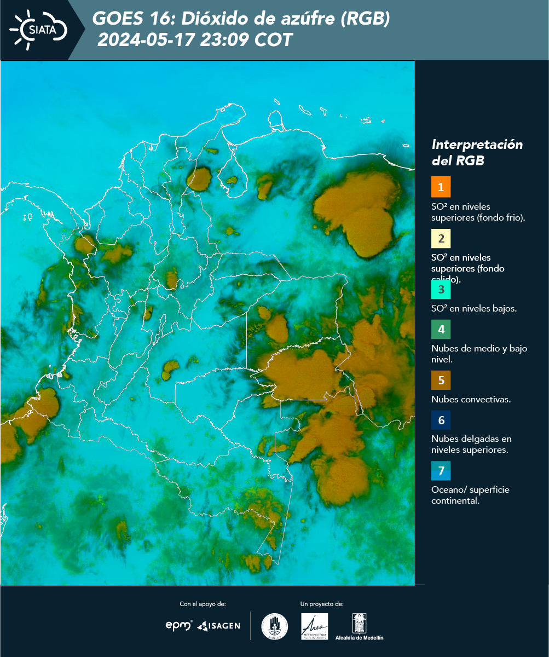
Task: Click the timestamp '2024-05-17 23:09 COT'
Action: point(195,41)
